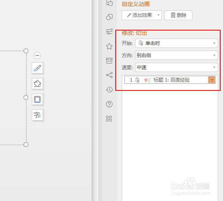Open the text conversion quick tool

point(37,115)
